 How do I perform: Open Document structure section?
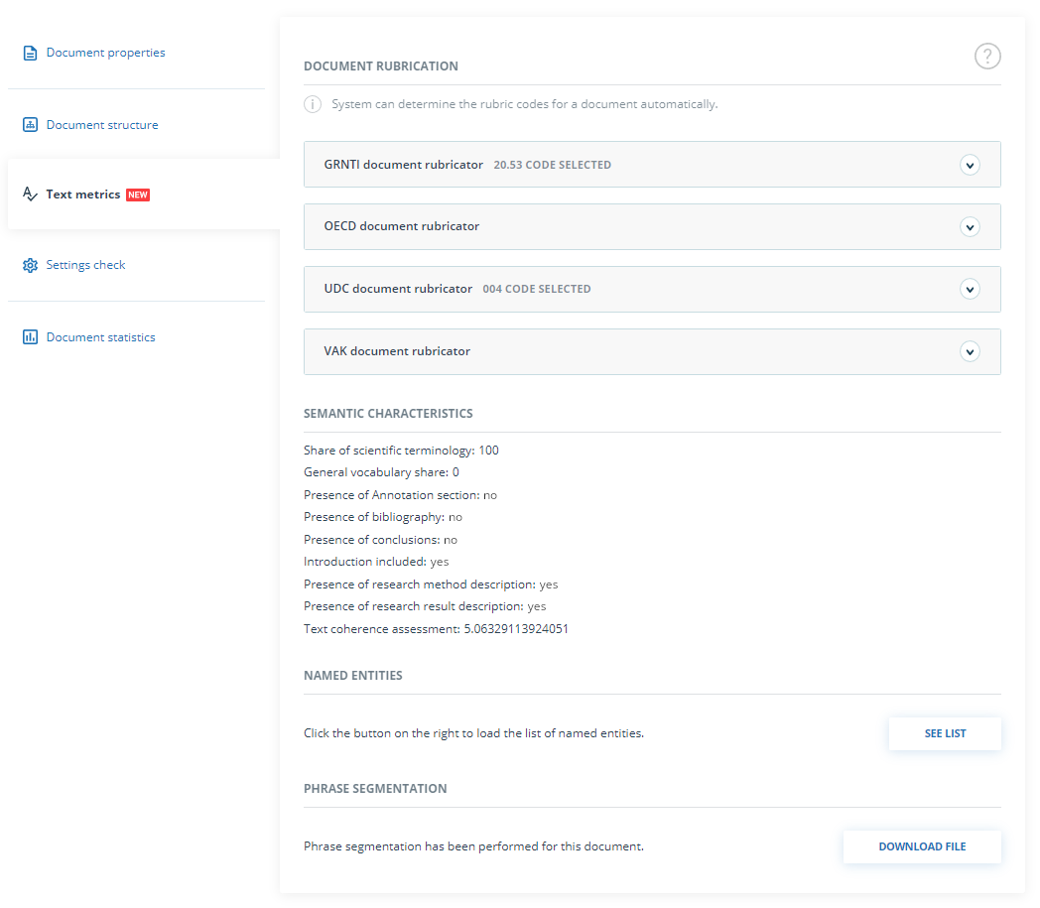coord(102,125)
